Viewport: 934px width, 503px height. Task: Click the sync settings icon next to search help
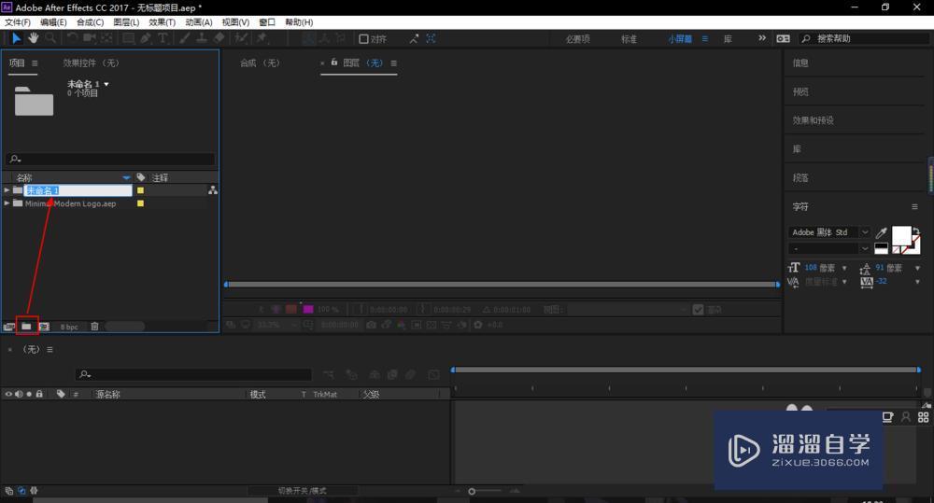click(x=783, y=38)
